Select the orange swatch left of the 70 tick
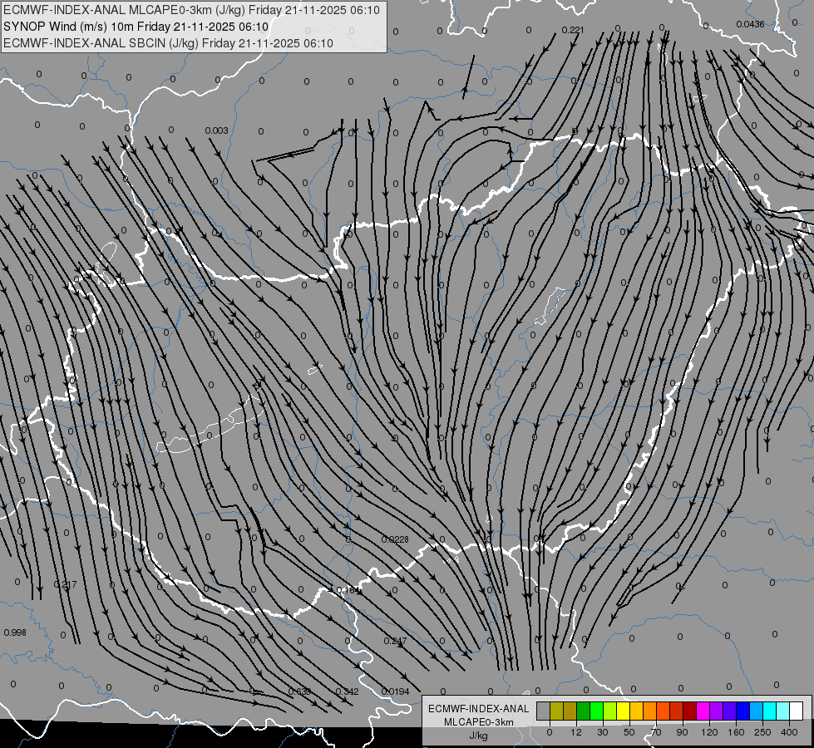 [650, 711]
